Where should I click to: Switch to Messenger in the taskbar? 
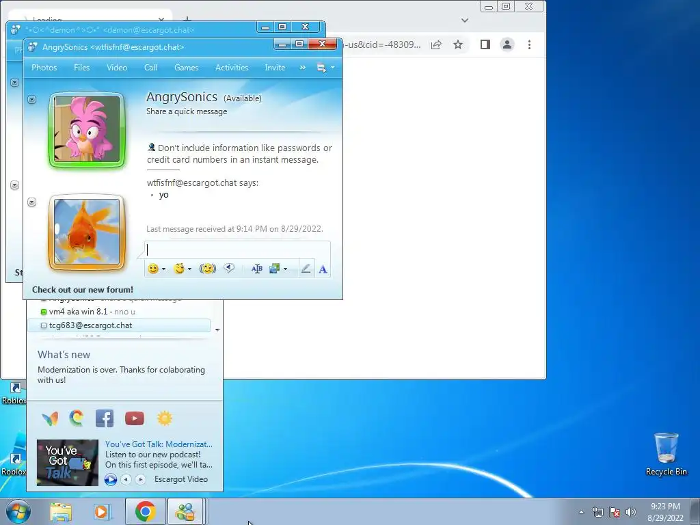(185, 511)
